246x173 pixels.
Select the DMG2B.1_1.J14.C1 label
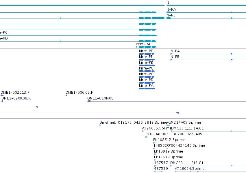187,128
